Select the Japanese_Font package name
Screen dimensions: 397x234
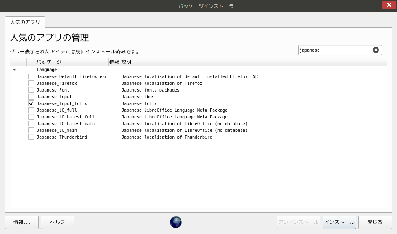point(53,90)
